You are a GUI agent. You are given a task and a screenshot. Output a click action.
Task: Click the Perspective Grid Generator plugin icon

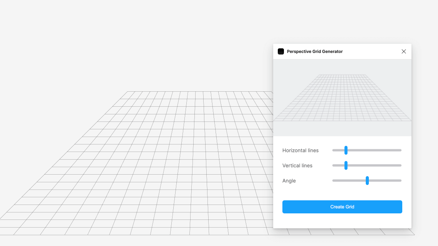tap(281, 51)
